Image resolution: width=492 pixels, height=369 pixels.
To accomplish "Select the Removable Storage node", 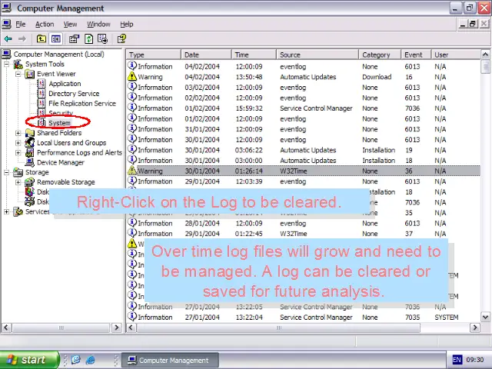I will pos(66,182).
